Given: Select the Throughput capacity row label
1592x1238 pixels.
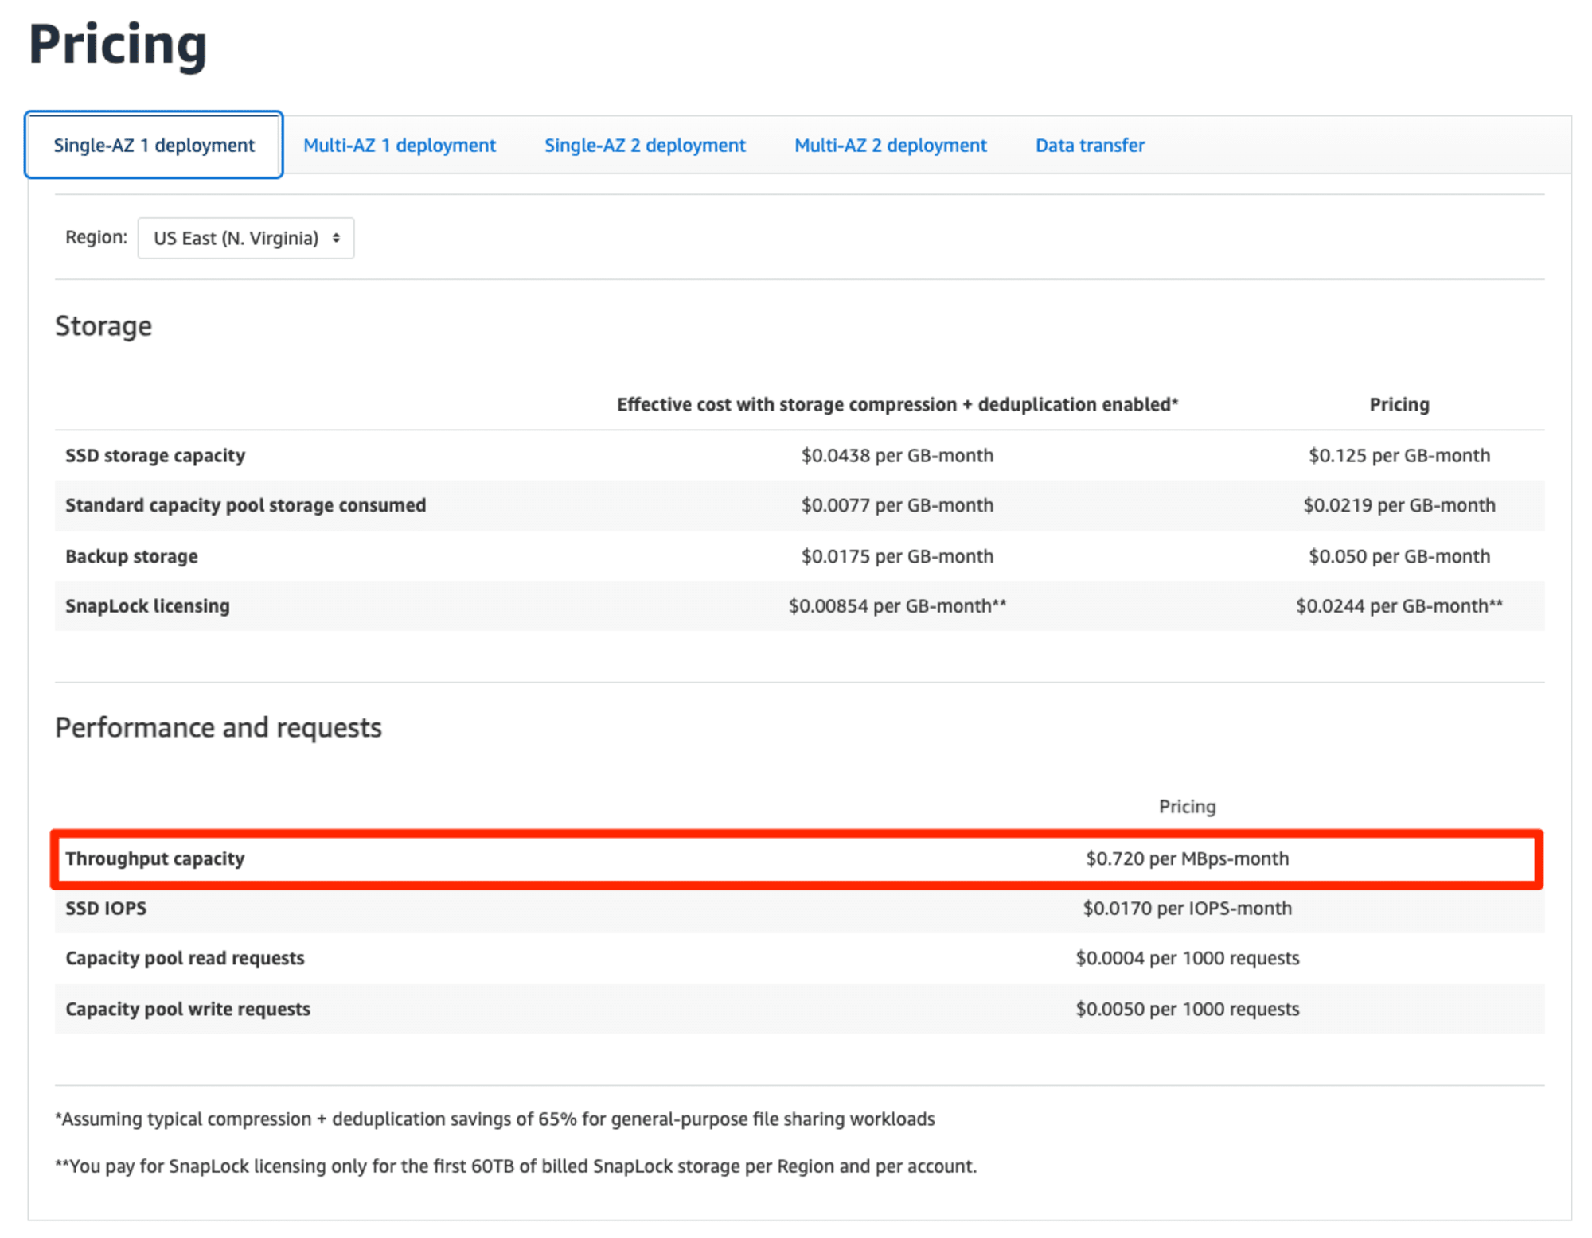Looking at the screenshot, I should 155,859.
